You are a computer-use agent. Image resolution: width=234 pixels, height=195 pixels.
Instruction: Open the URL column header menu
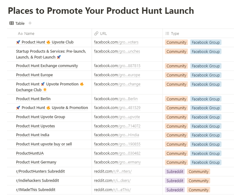(103, 34)
